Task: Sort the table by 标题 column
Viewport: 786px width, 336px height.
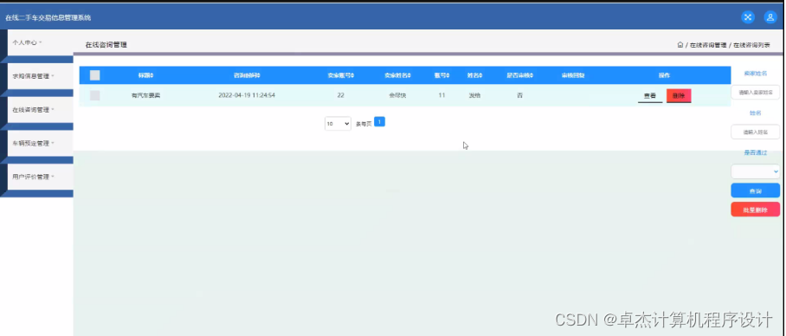Action: 146,75
